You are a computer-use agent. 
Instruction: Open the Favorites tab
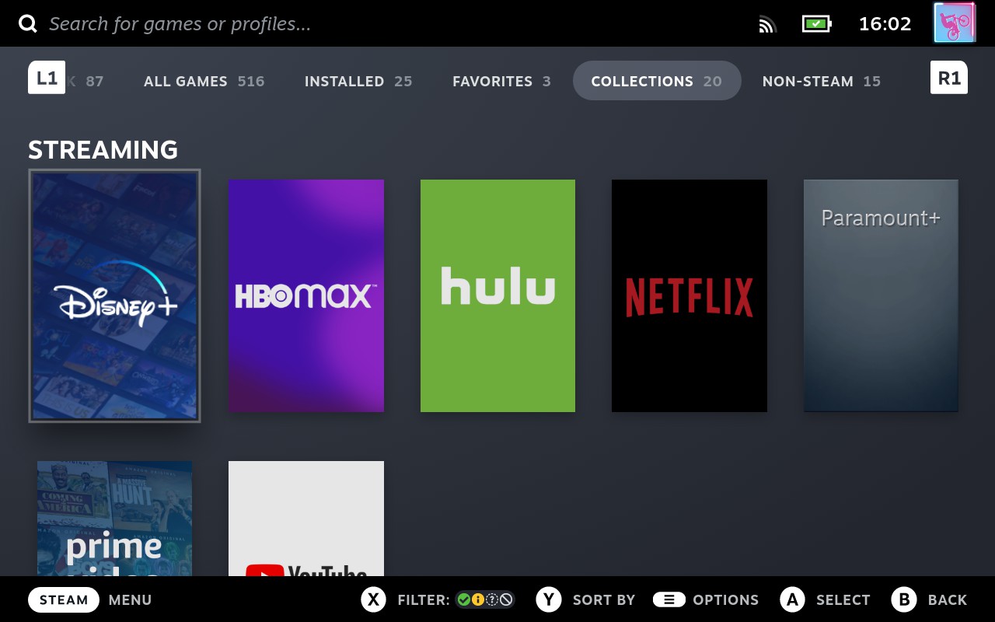pos(501,81)
